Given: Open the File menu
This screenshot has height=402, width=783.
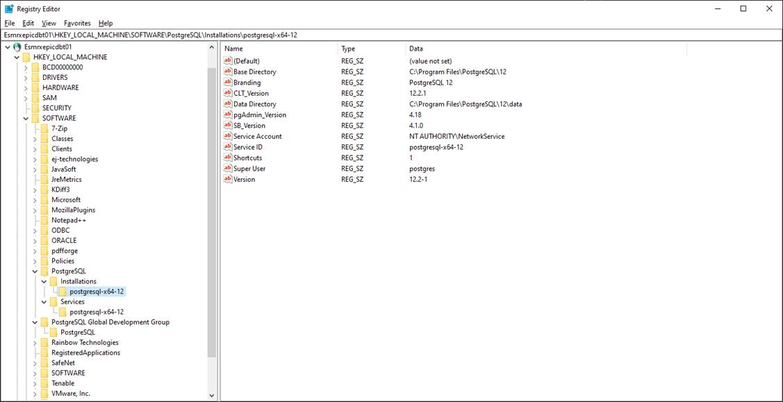Looking at the screenshot, I should (10, 23).
